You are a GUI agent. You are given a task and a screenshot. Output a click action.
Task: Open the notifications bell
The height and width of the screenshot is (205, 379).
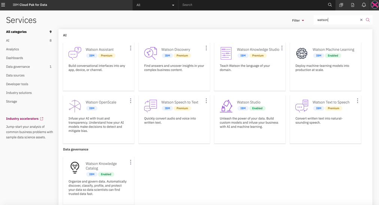click(x=364, y=5)
